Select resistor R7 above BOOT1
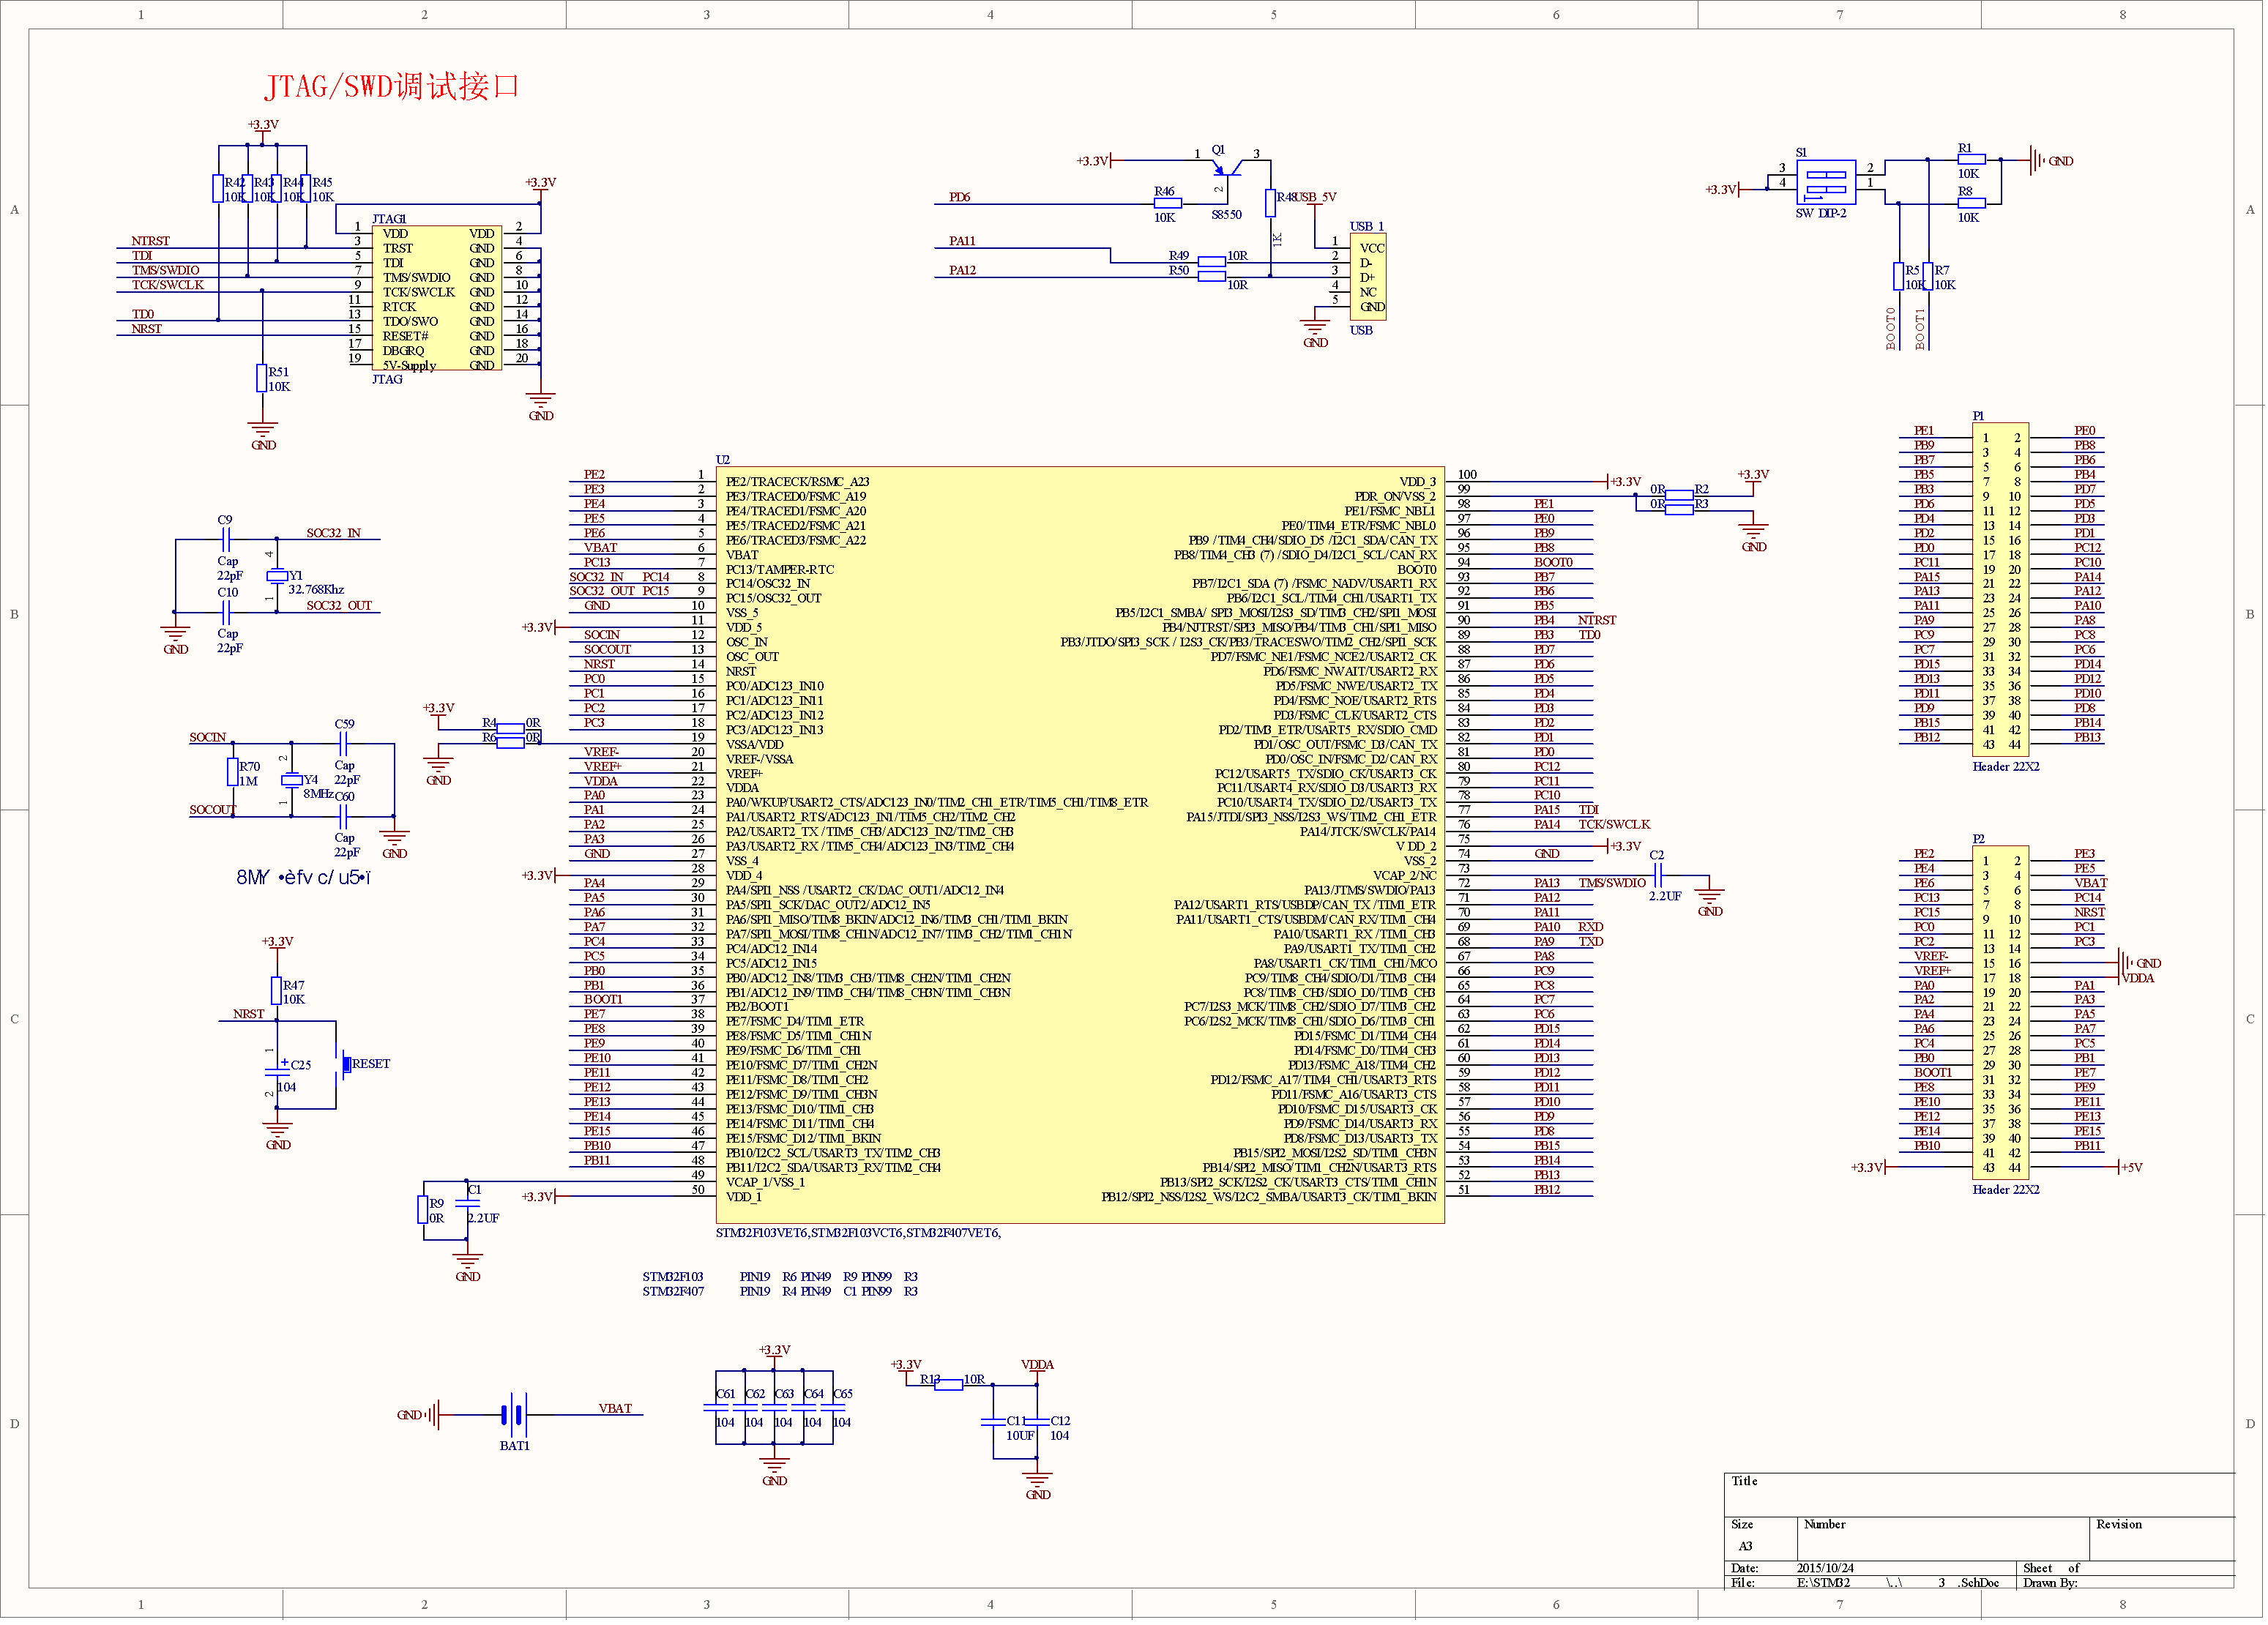 1927,277
